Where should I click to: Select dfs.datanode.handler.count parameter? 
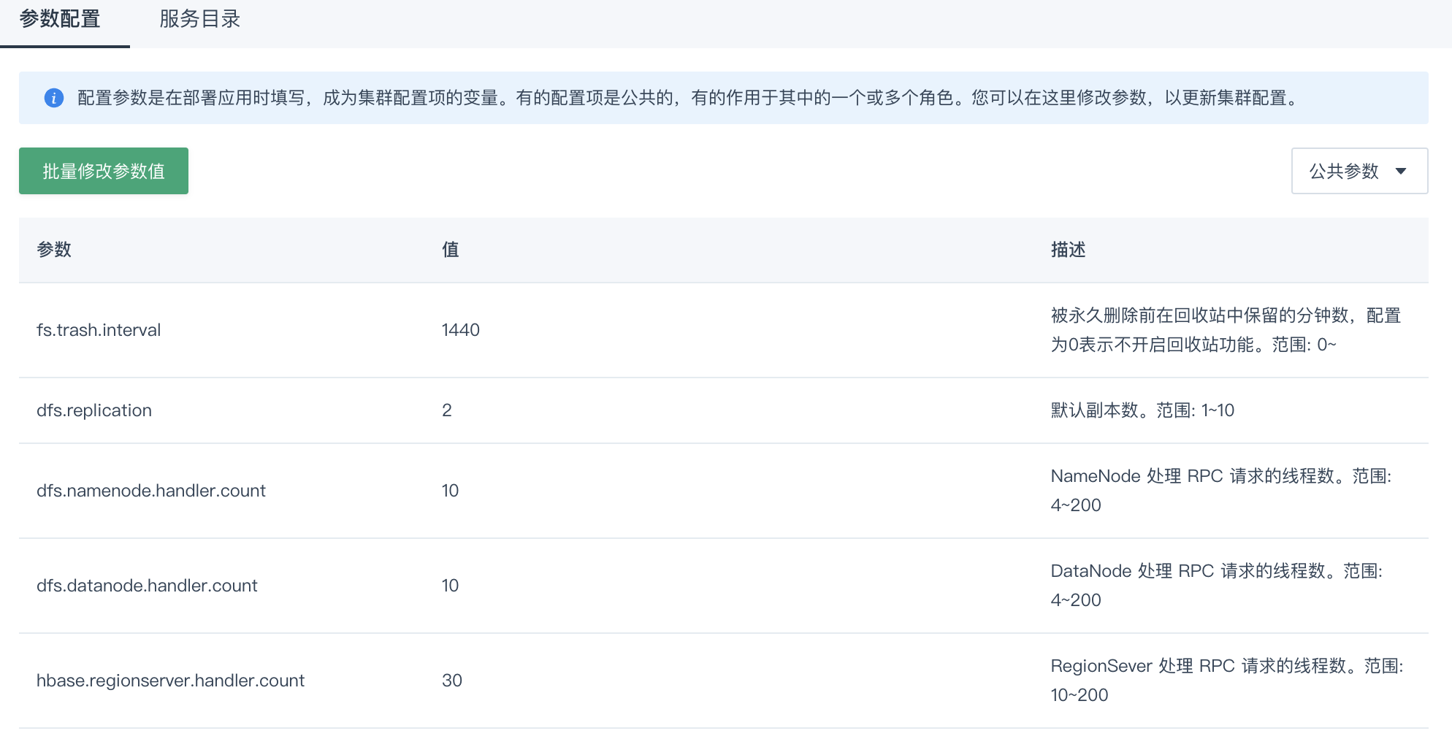[x=147, y=586]
